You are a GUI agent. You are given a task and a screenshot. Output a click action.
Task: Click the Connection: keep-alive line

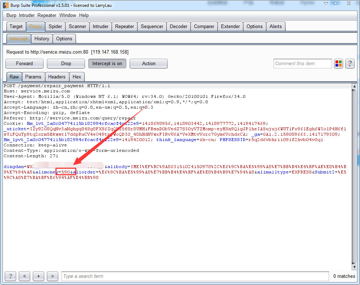(x=35, y=145)
